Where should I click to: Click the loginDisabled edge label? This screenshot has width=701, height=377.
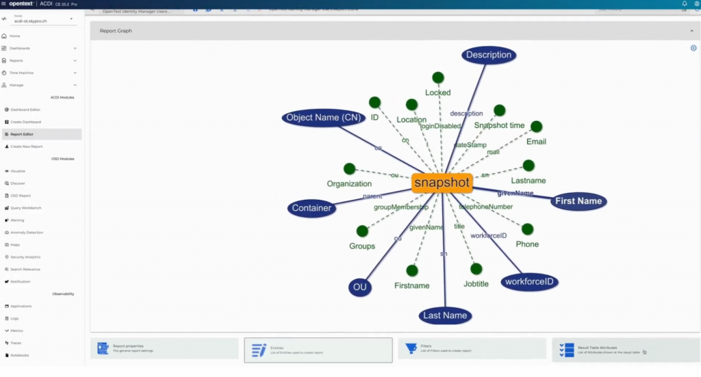pos(440,127)
